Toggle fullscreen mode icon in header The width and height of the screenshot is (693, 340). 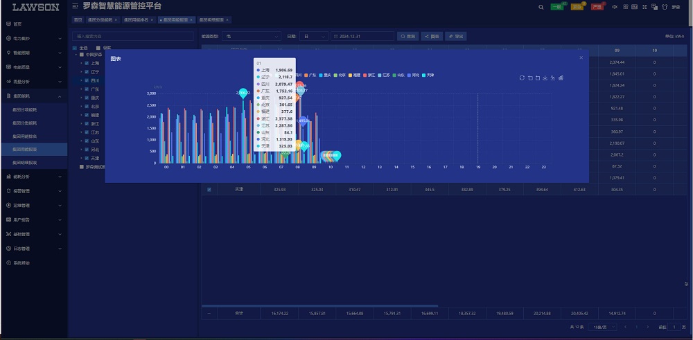[644, 7]
